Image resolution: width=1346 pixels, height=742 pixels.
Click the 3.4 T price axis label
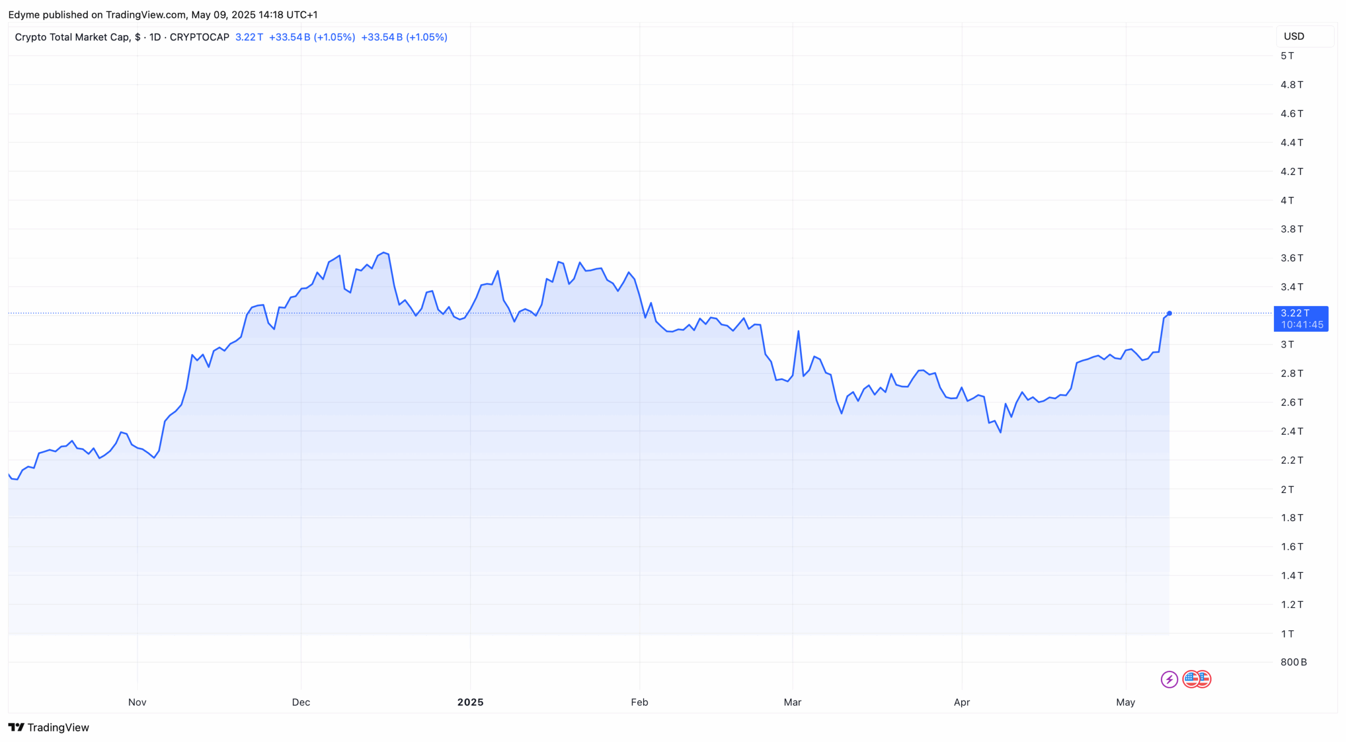1291,287
